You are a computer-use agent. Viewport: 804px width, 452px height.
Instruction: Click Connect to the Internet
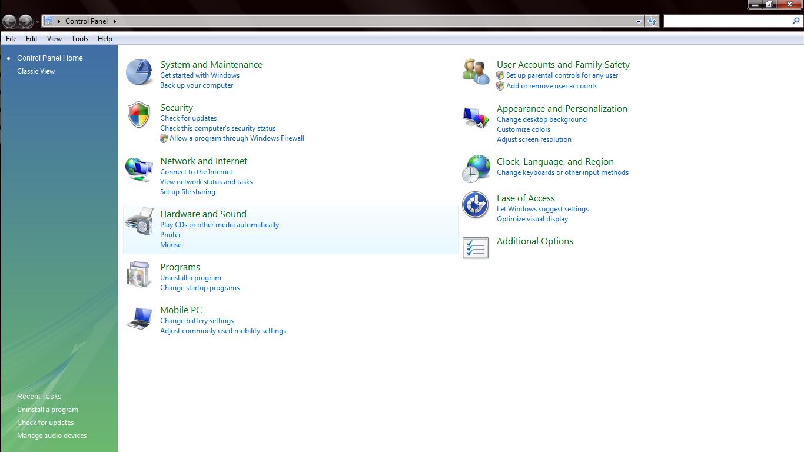pos(196,172)
